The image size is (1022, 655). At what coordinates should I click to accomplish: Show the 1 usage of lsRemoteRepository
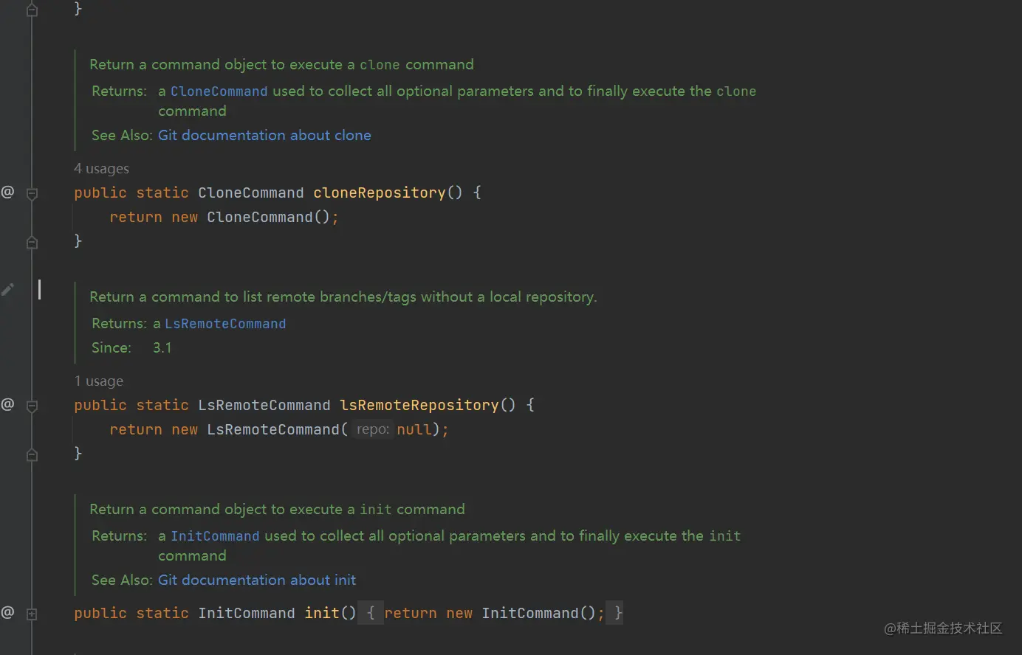pyautogui.click(x=99, y=381)
